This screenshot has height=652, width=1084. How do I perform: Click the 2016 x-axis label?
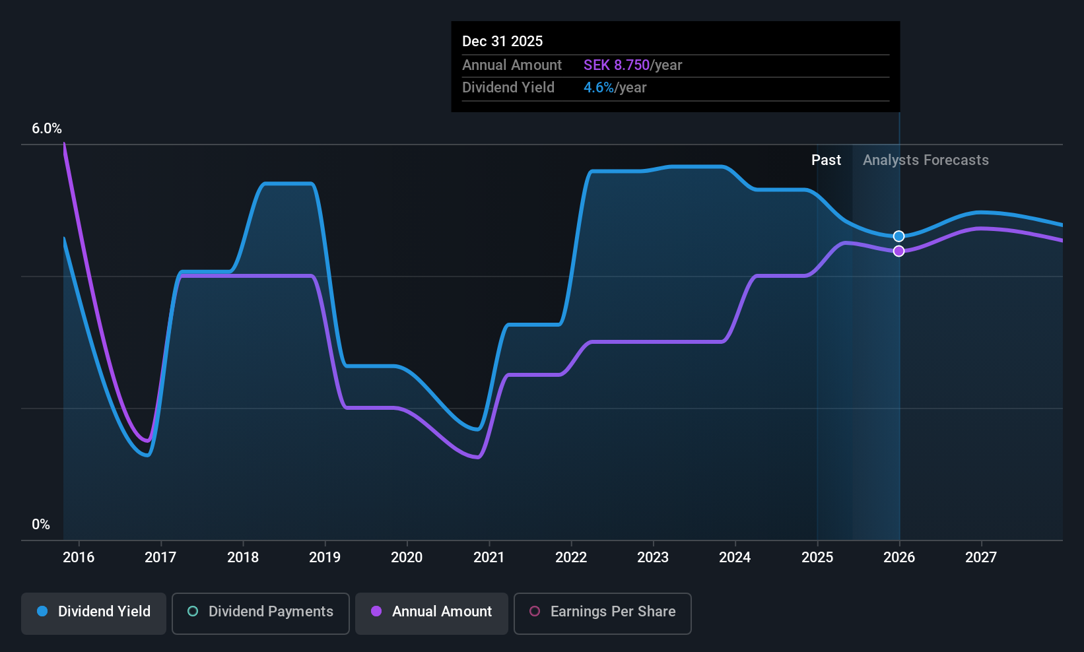(x=79, y=558)
